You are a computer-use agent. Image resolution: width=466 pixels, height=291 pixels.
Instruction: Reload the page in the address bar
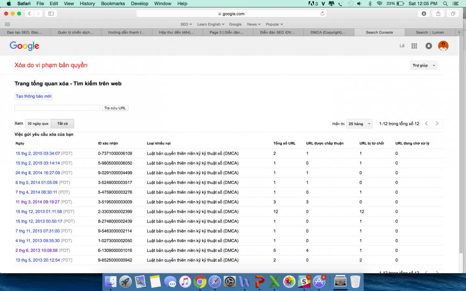coord(322,14)
